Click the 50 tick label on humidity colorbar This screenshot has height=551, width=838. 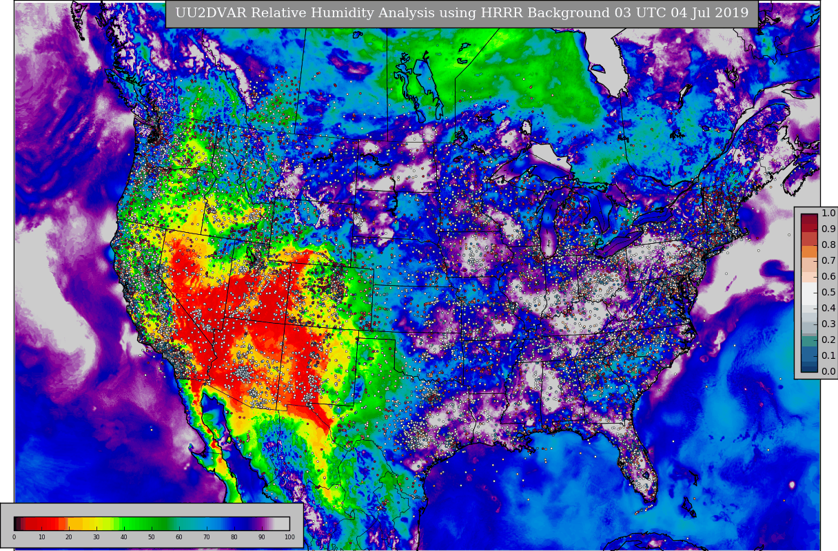(x=152, y=537)
